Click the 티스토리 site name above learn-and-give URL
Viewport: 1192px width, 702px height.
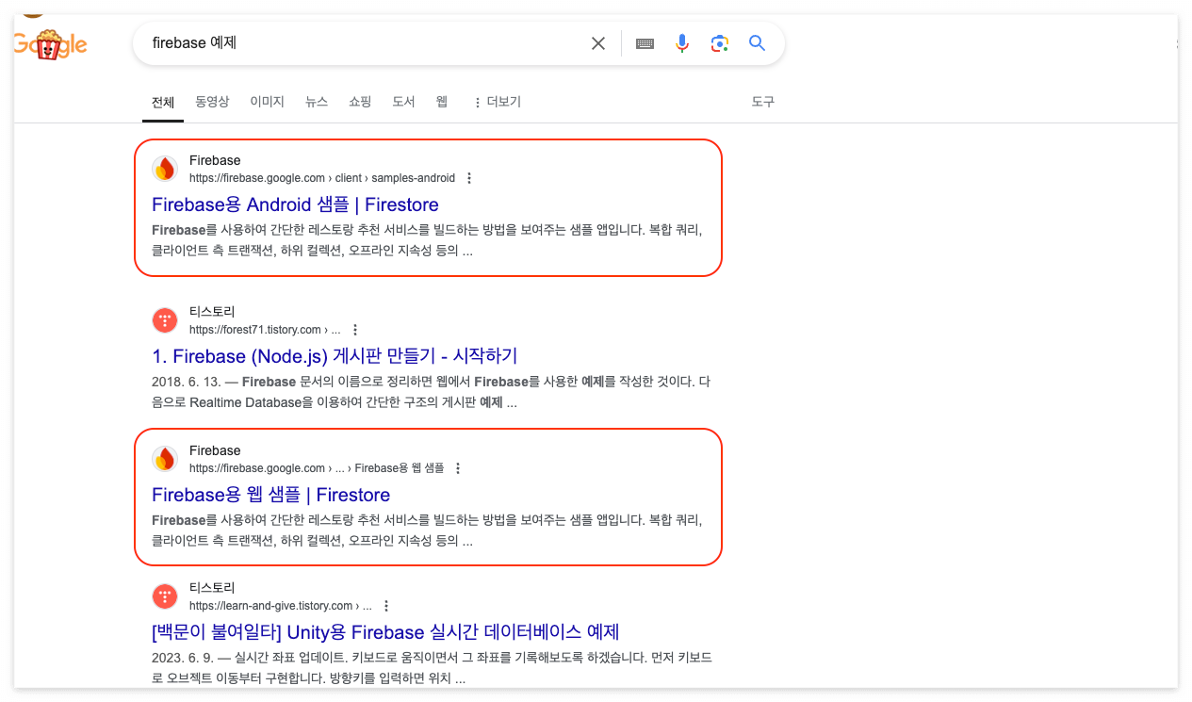pos(212,588)
